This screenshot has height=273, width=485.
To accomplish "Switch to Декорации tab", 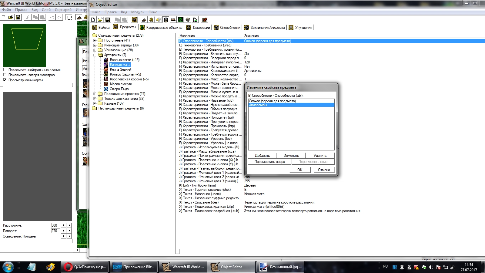I will tap(198, 27).
